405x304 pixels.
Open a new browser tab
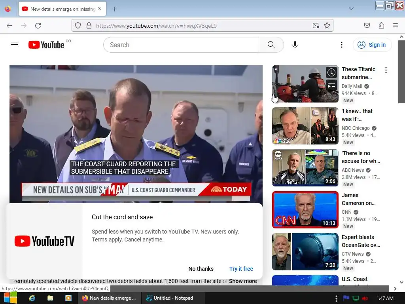[114, 9]
